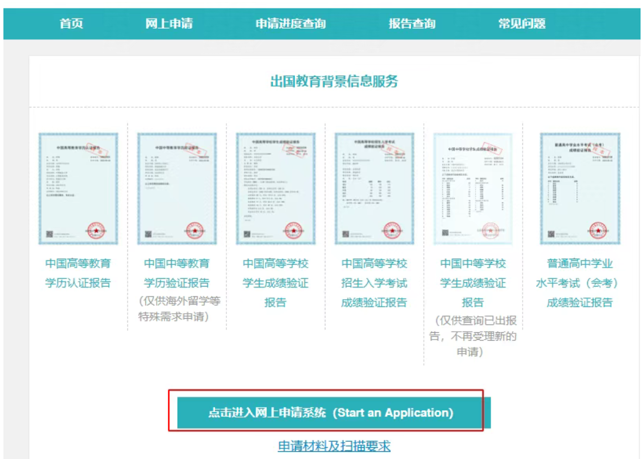Open the 中国高等学校学生成绩验证报告 thumbnail image
The image size is (643, 459).
pos(276,188)
